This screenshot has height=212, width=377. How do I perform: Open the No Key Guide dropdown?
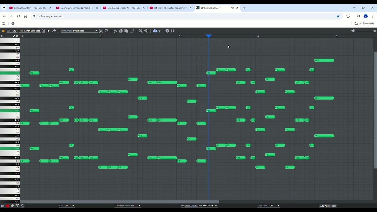click(208, 206)
